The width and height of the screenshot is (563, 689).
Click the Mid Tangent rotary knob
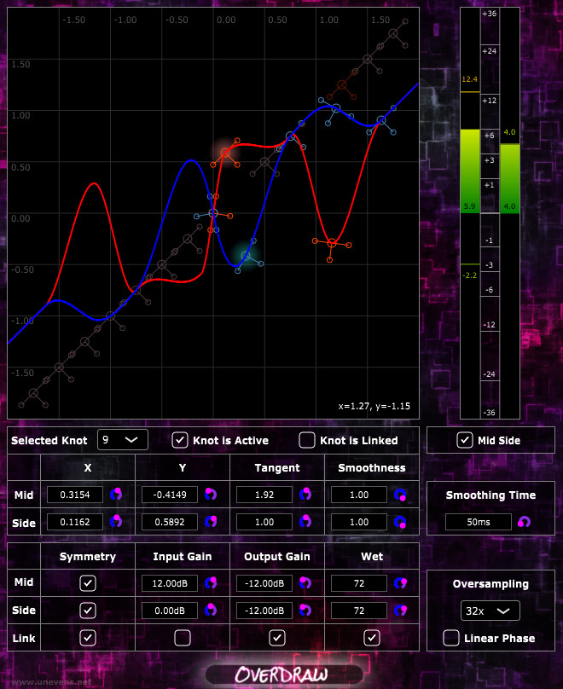[305, 494]
